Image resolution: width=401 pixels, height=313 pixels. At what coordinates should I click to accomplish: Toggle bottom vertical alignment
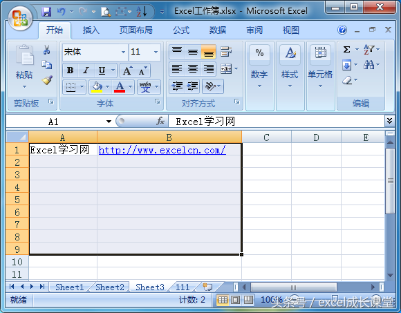click(x=208, y=52)
